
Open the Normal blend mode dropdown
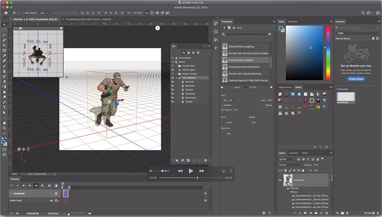pos(291,165)
